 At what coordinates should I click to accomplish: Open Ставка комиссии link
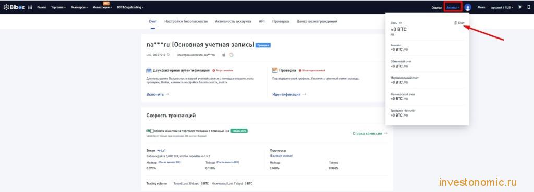[x=370, y=134]
